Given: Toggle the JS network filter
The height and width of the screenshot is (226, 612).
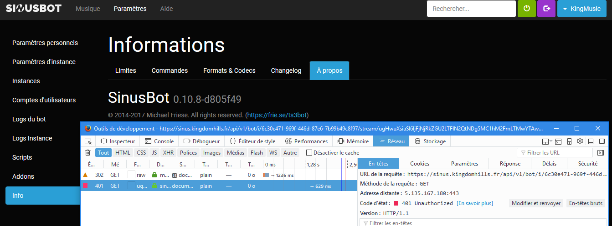Looking at the screenshot, I should pos(154,153).
